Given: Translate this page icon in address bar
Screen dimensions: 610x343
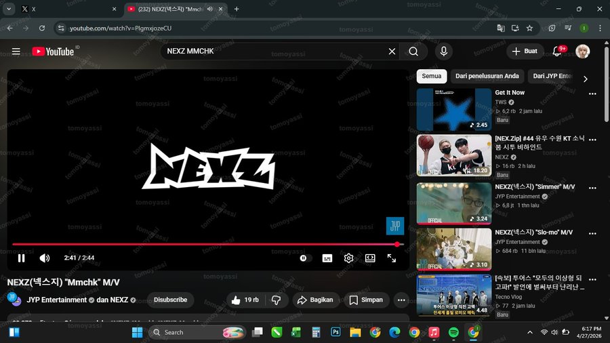Looking at the screenshot, I should pyautogui.click(x=501, y=28).
